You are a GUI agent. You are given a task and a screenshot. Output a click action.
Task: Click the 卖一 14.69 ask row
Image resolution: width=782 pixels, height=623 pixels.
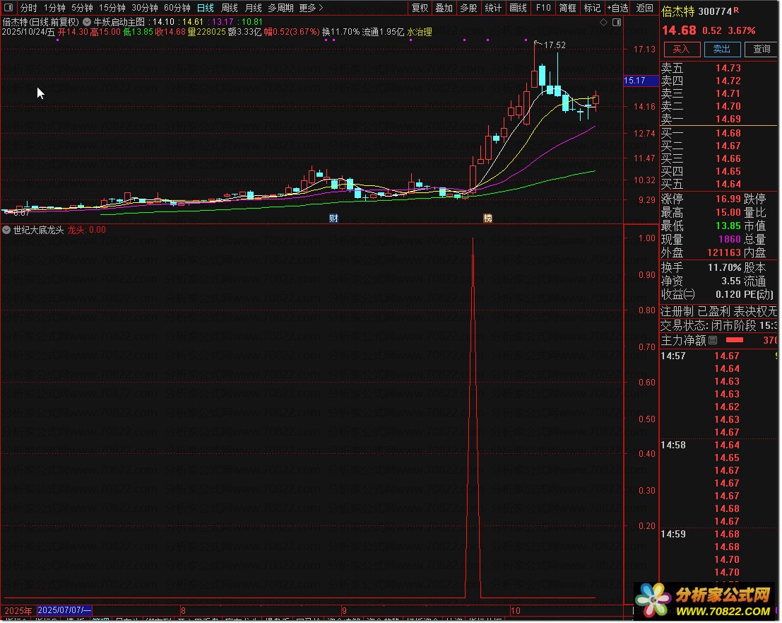point(718,119)
